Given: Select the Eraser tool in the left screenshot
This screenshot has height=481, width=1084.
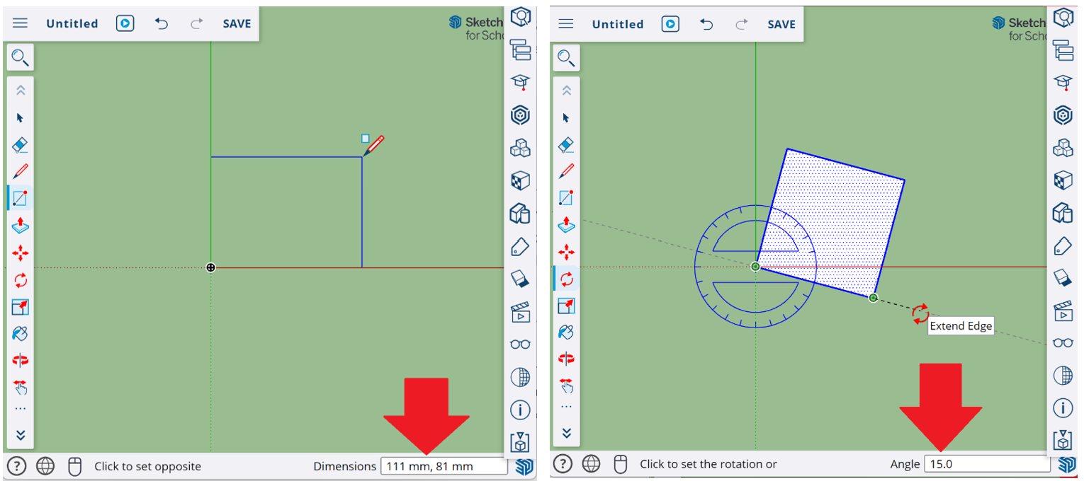Looking at the screenshot, I should [x=21, y=145].
